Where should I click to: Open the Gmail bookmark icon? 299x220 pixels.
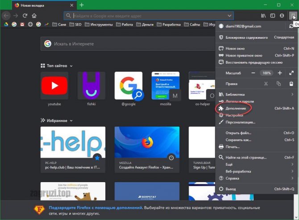click(22, 24)
